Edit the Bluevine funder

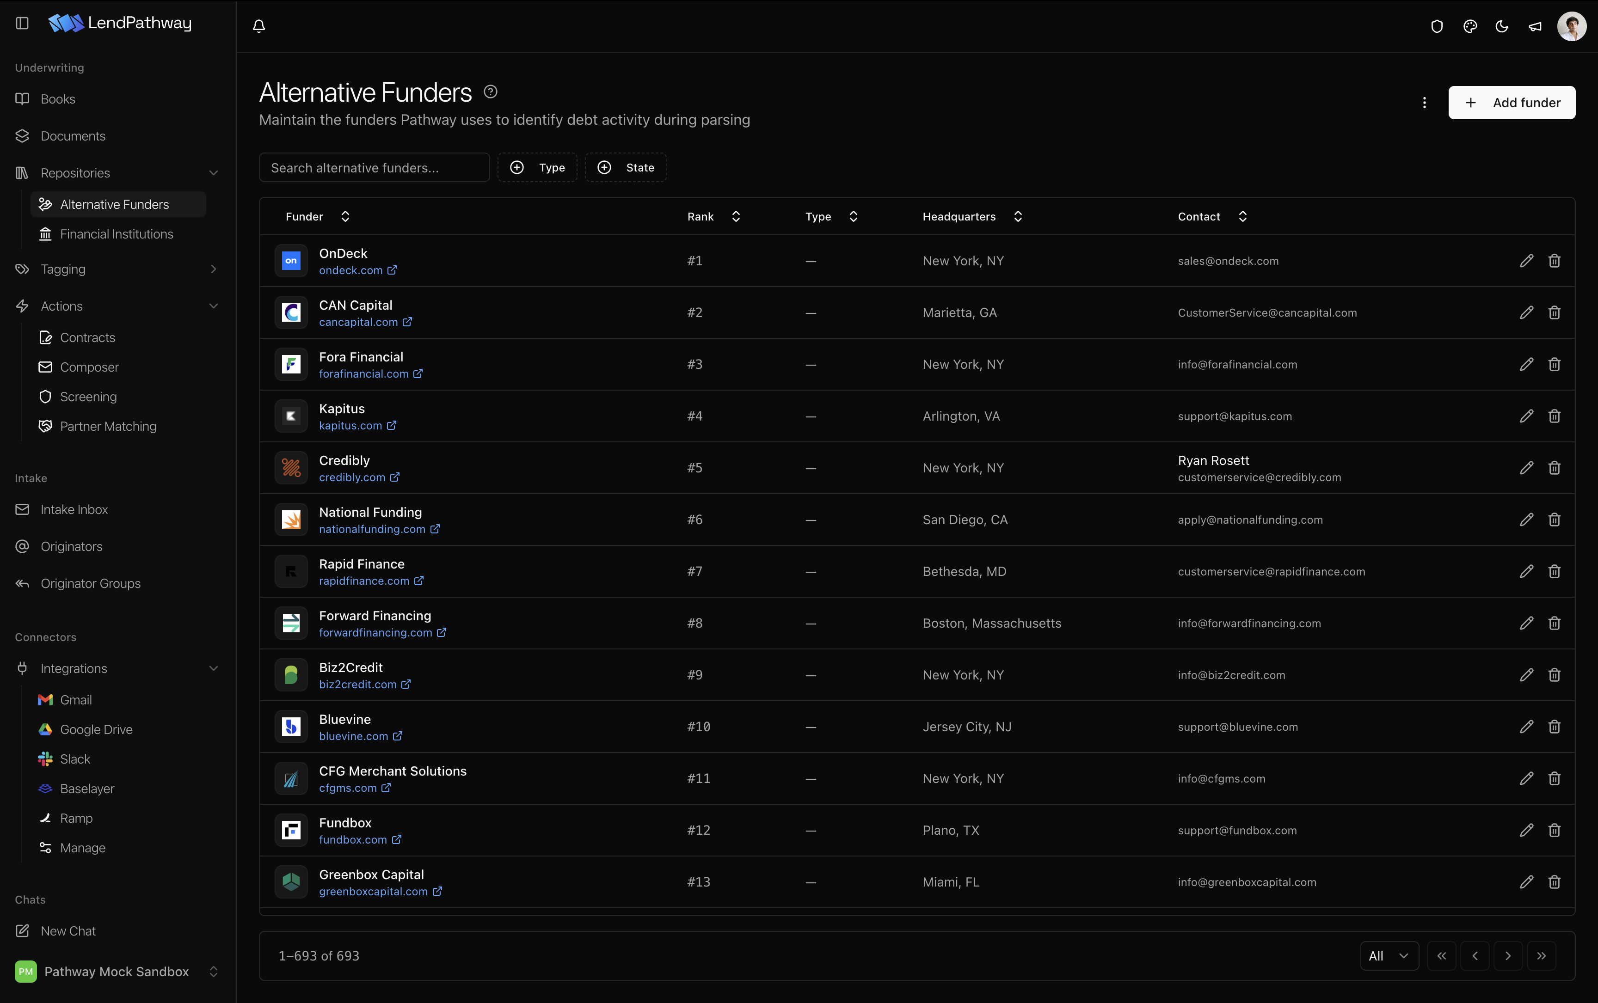click(1526, 727)
